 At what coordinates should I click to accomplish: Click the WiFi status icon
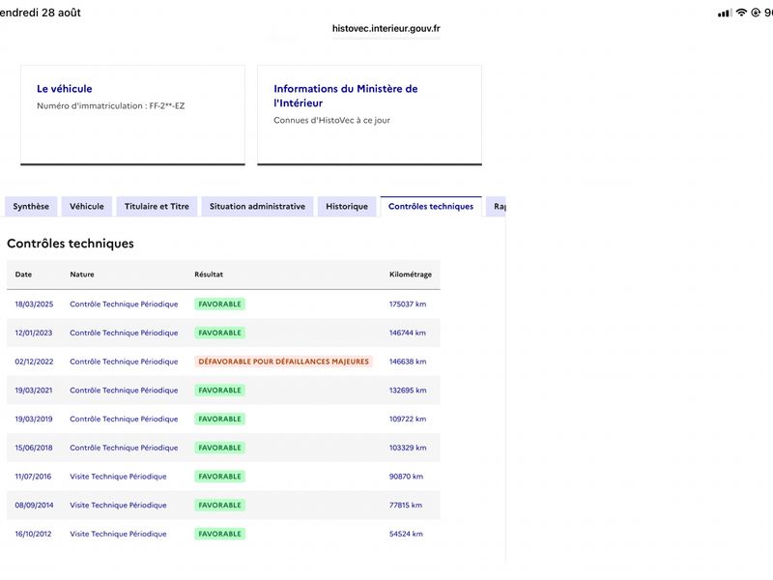(741, 13)
